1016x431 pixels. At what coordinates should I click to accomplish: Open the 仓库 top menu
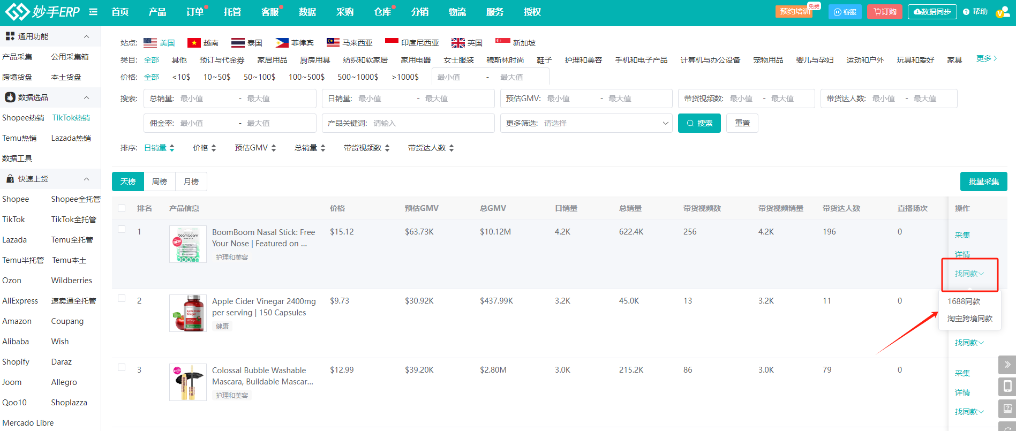382,12
